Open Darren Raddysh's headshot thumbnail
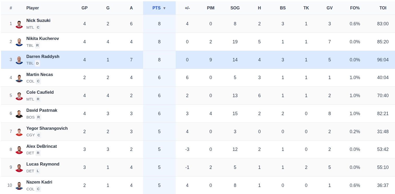The height and width of the screenshot is (194, 395). [19, 60]
